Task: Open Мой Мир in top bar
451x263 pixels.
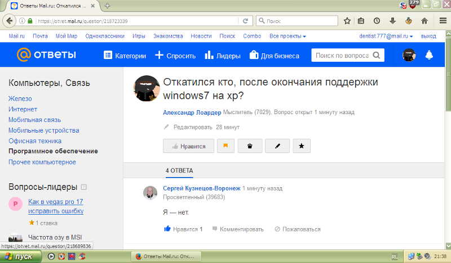Action: tap(67, 36)
